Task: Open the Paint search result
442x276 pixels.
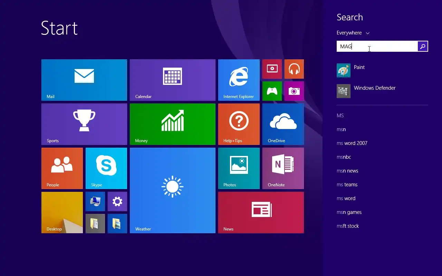Action: pos(382,70)
